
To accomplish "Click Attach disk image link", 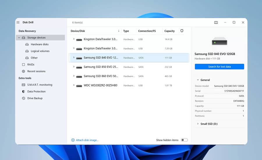I will click(87, 140).
